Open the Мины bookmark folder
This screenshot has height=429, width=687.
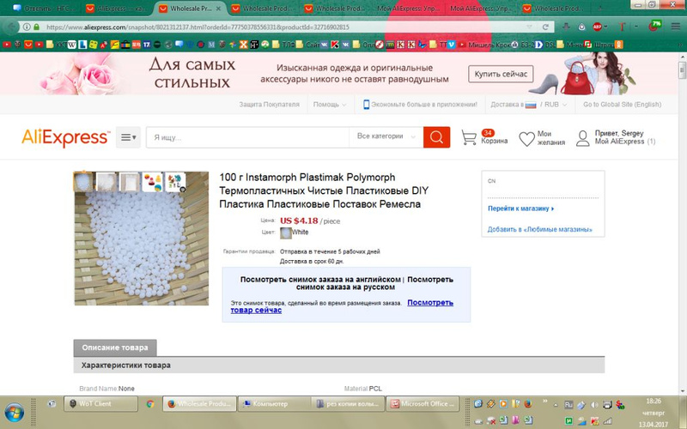click(x=569, y=45)
